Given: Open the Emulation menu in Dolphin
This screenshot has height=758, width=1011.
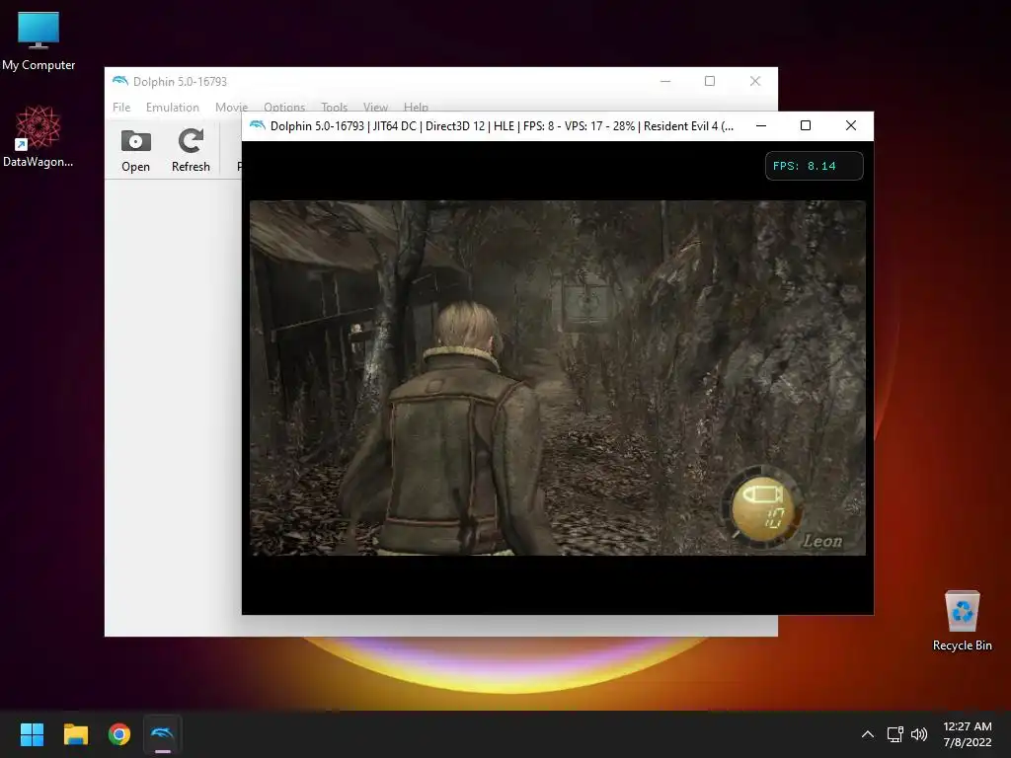Looking at the screenshot, I should [x=172, y=107].
